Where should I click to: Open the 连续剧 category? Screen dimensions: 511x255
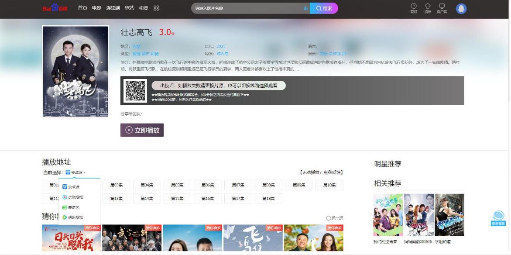pos(113,8)
